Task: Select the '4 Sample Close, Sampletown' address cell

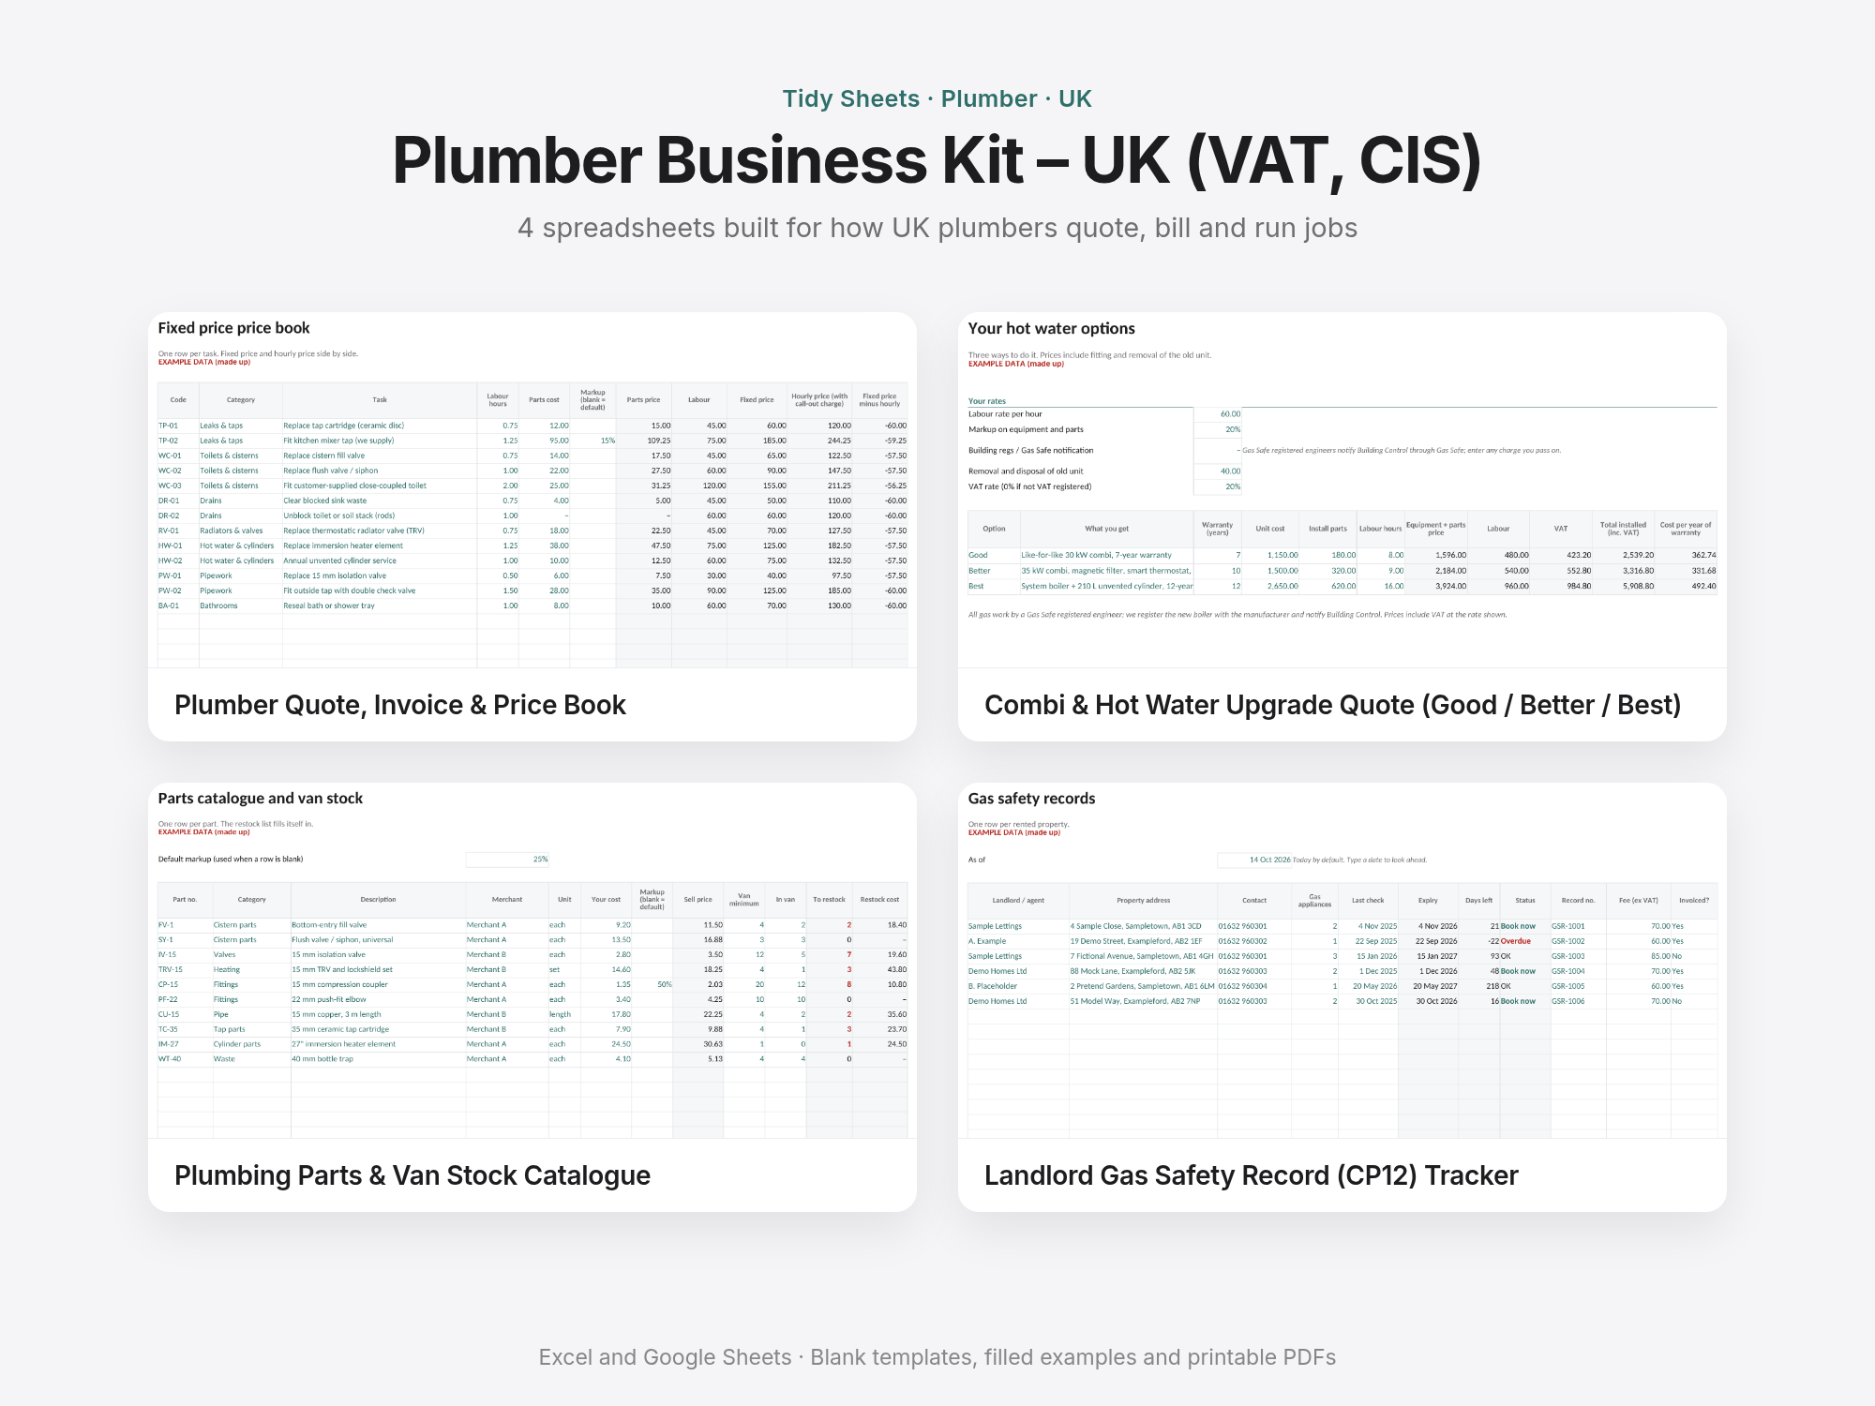Action: point(1143,926)
